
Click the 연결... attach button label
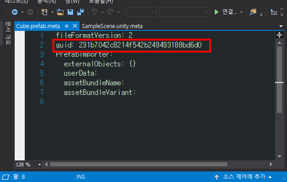(230, 12)
